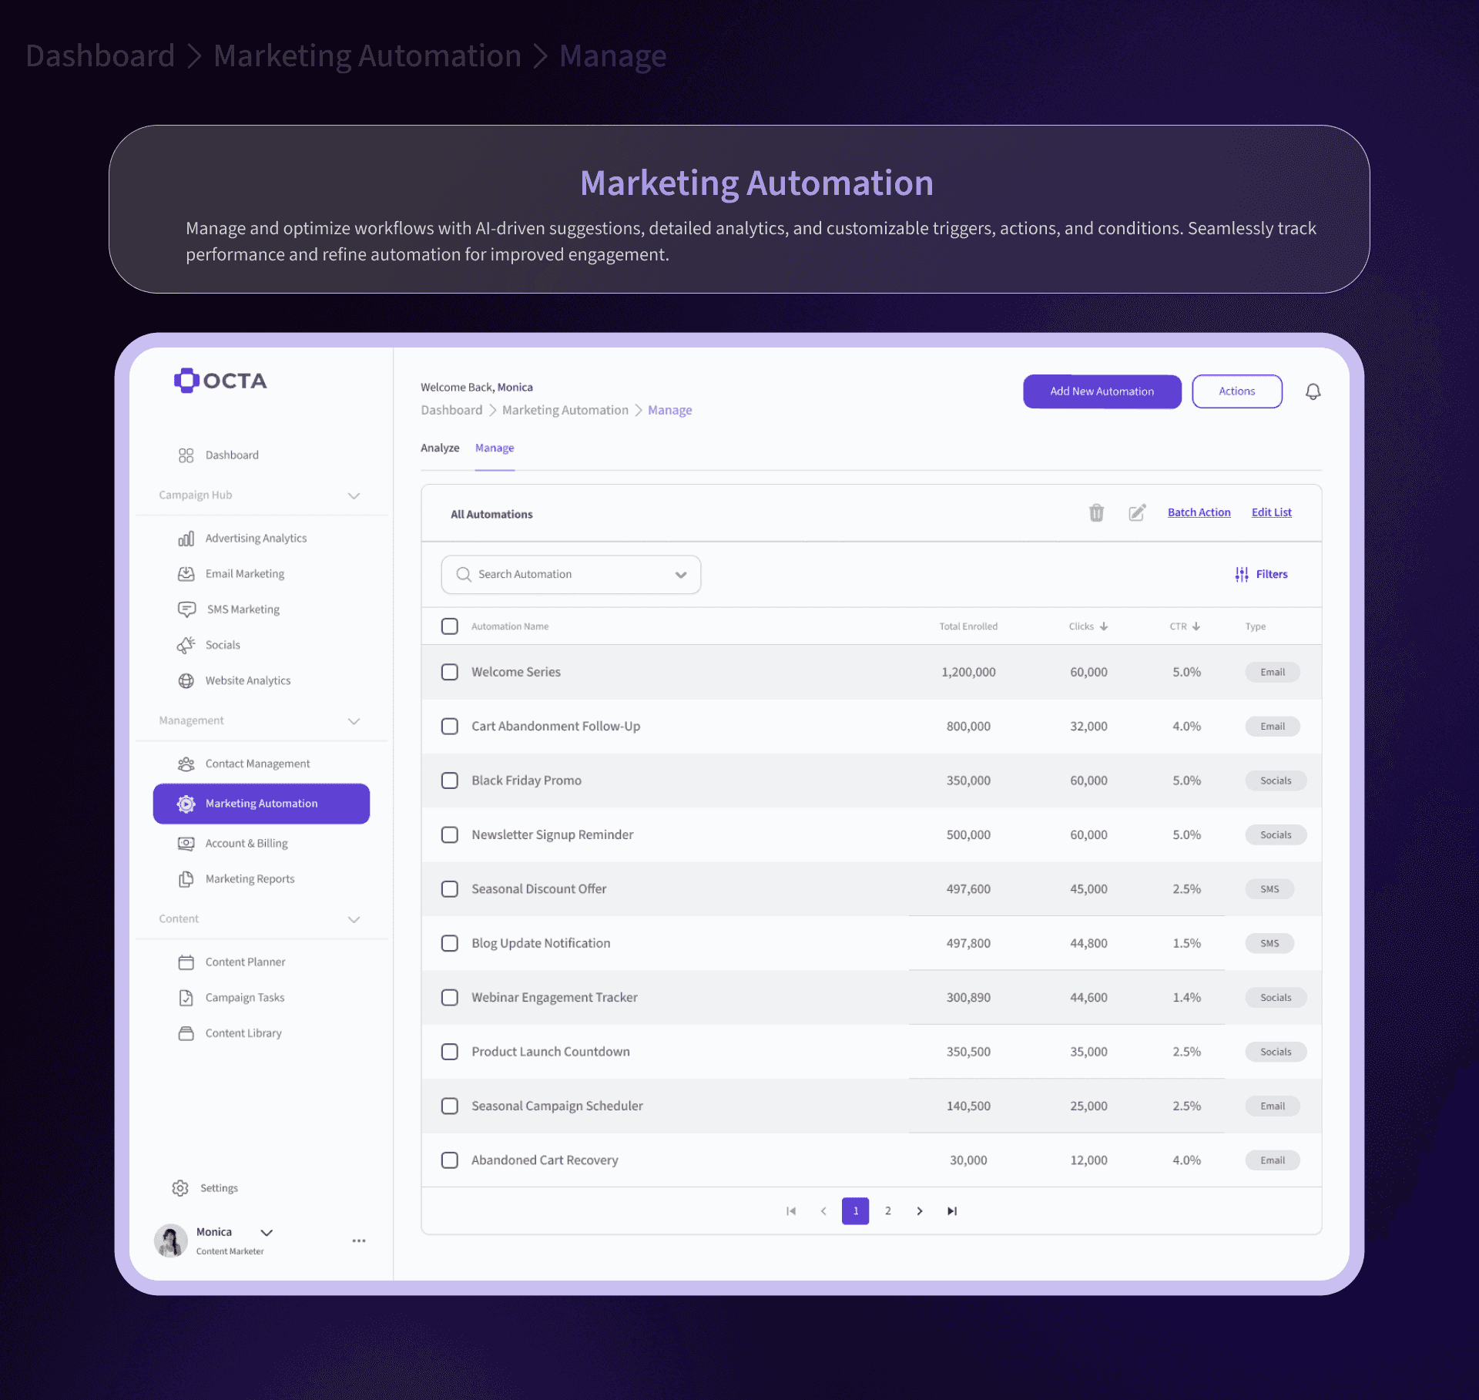Open SMS Marketing from the sidebar
Screen dimensions: 1479x1400
point(243,609)
